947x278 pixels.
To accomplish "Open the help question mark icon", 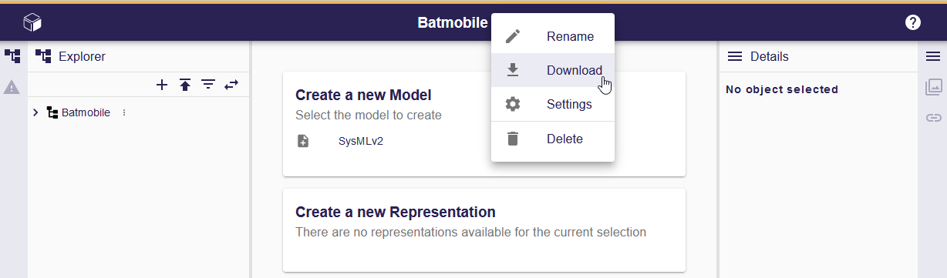I will [x=913, y=22].
